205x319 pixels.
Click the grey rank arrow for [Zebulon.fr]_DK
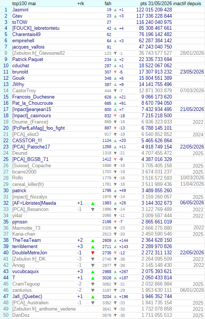click(x=93, y=259)
